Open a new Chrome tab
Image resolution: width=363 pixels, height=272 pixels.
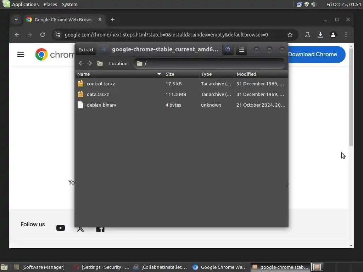(113, 20)
